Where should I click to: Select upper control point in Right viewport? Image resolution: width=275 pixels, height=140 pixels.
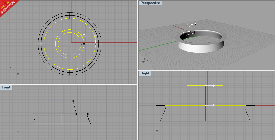tap(205, 86)
